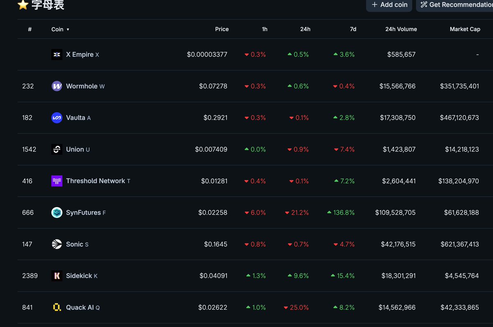Open the Threshold Network coin page

(95, 181)
